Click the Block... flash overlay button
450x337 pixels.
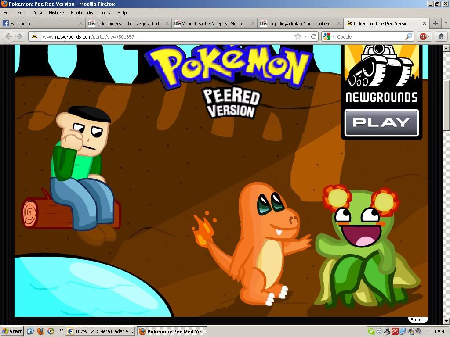coord(418,320)
